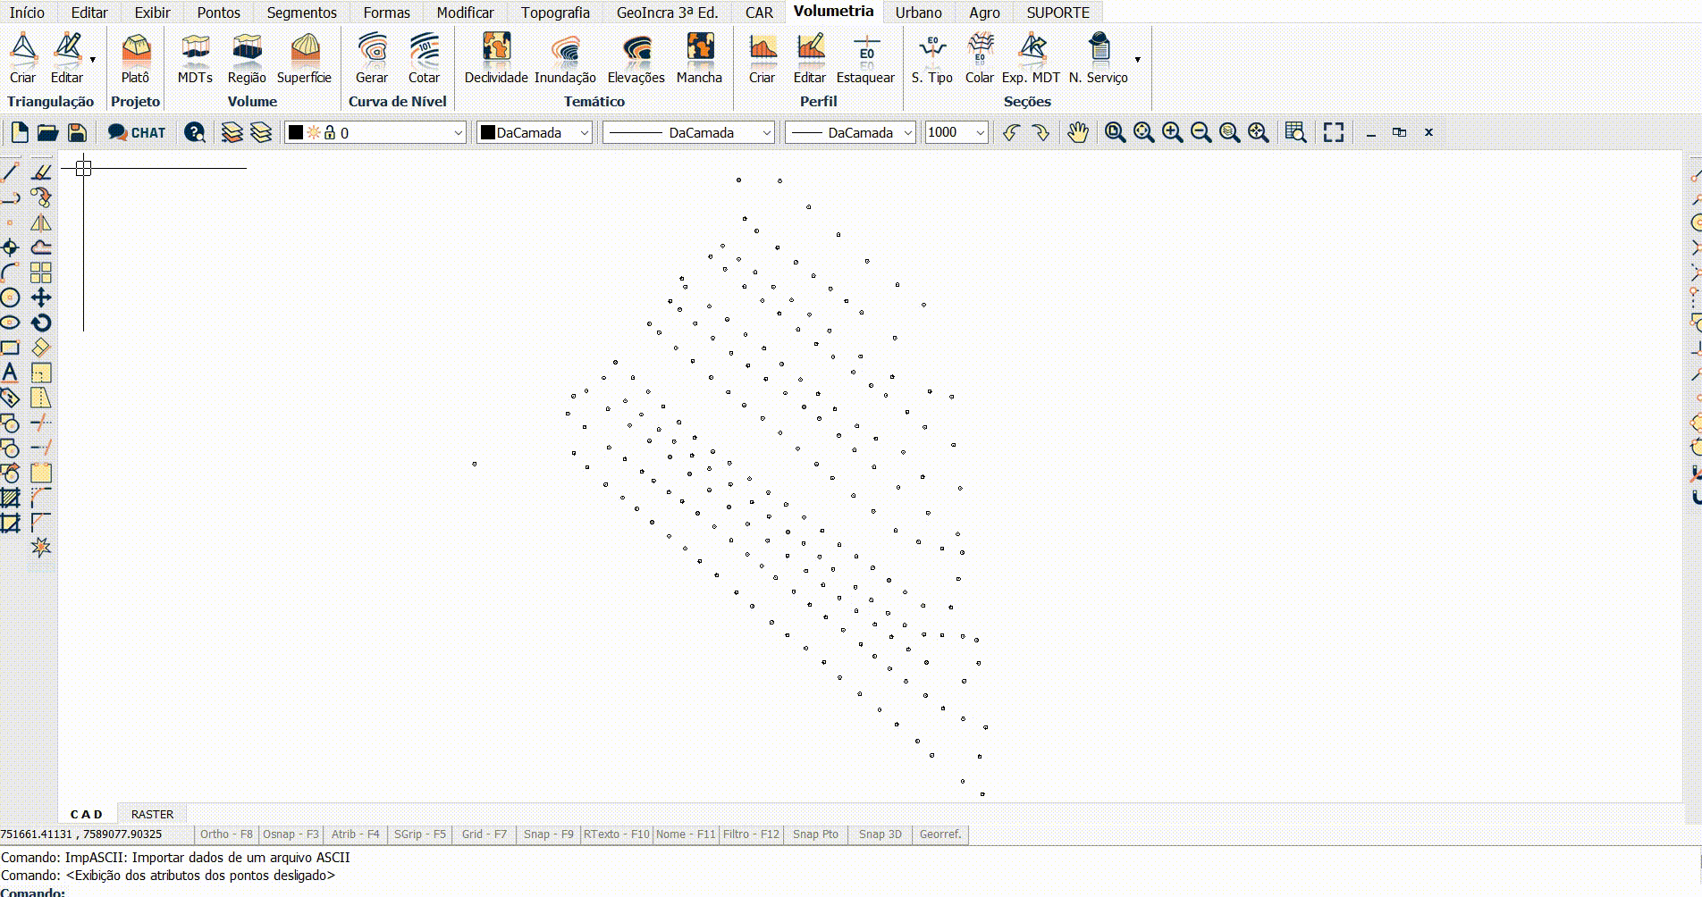Select the Pan hand tool

(x=1076, y=132)
